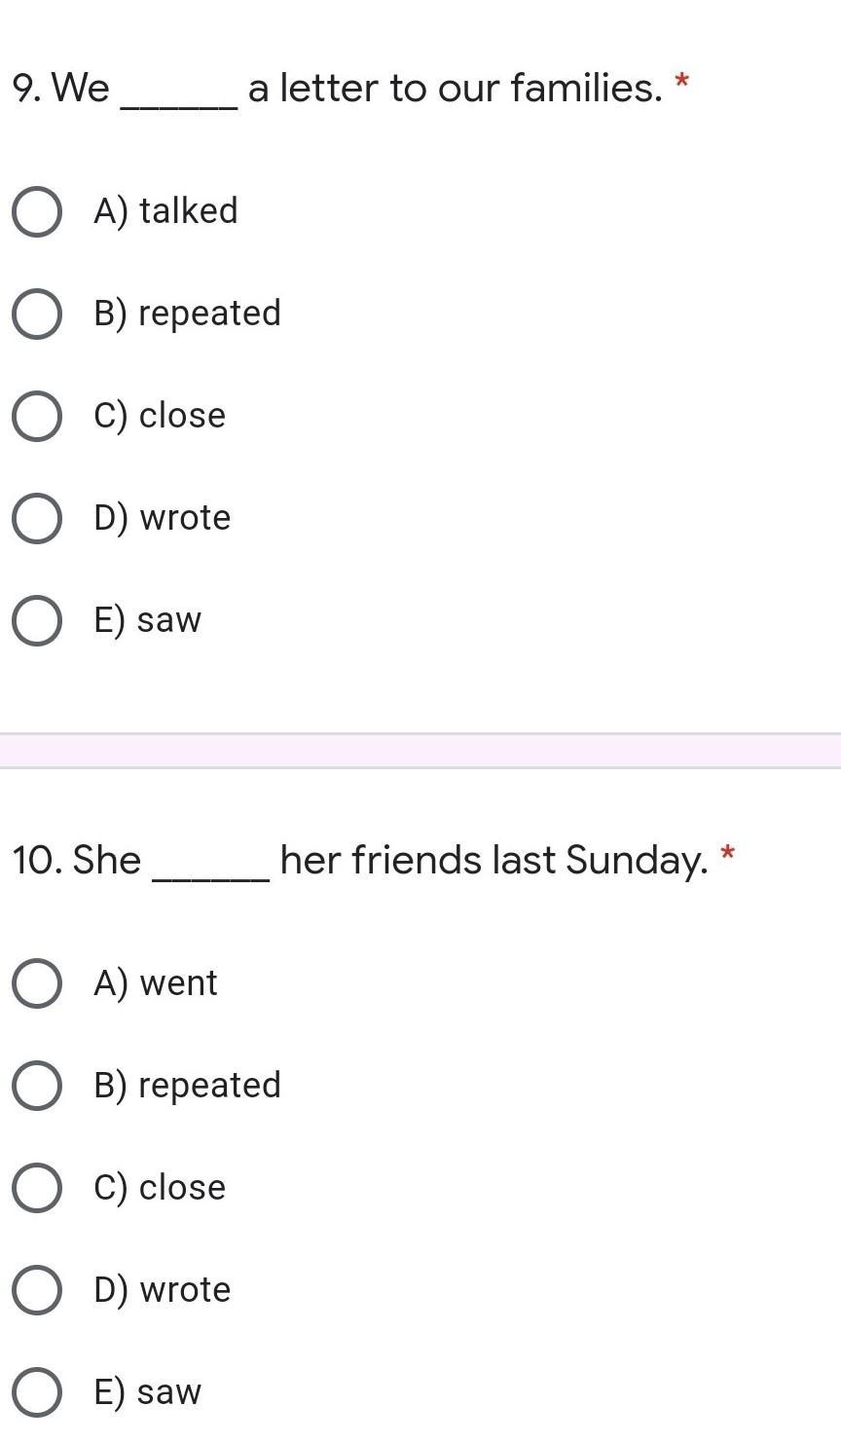Click the 'talked' answer text in question 9
The height and width of the screenshot is (1443, 841).
point(188,211)
